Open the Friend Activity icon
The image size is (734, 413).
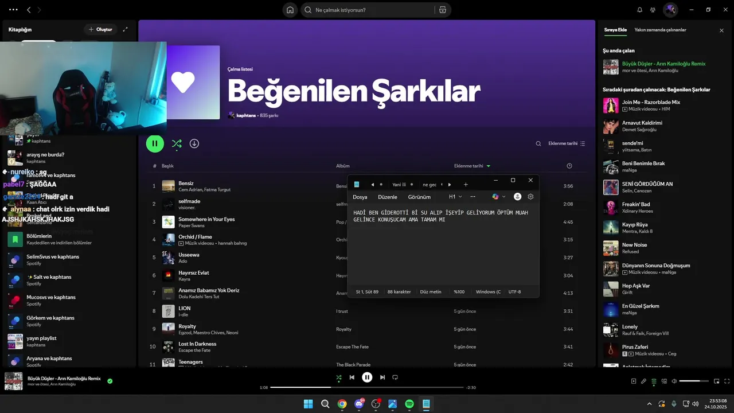click(653, 10)
